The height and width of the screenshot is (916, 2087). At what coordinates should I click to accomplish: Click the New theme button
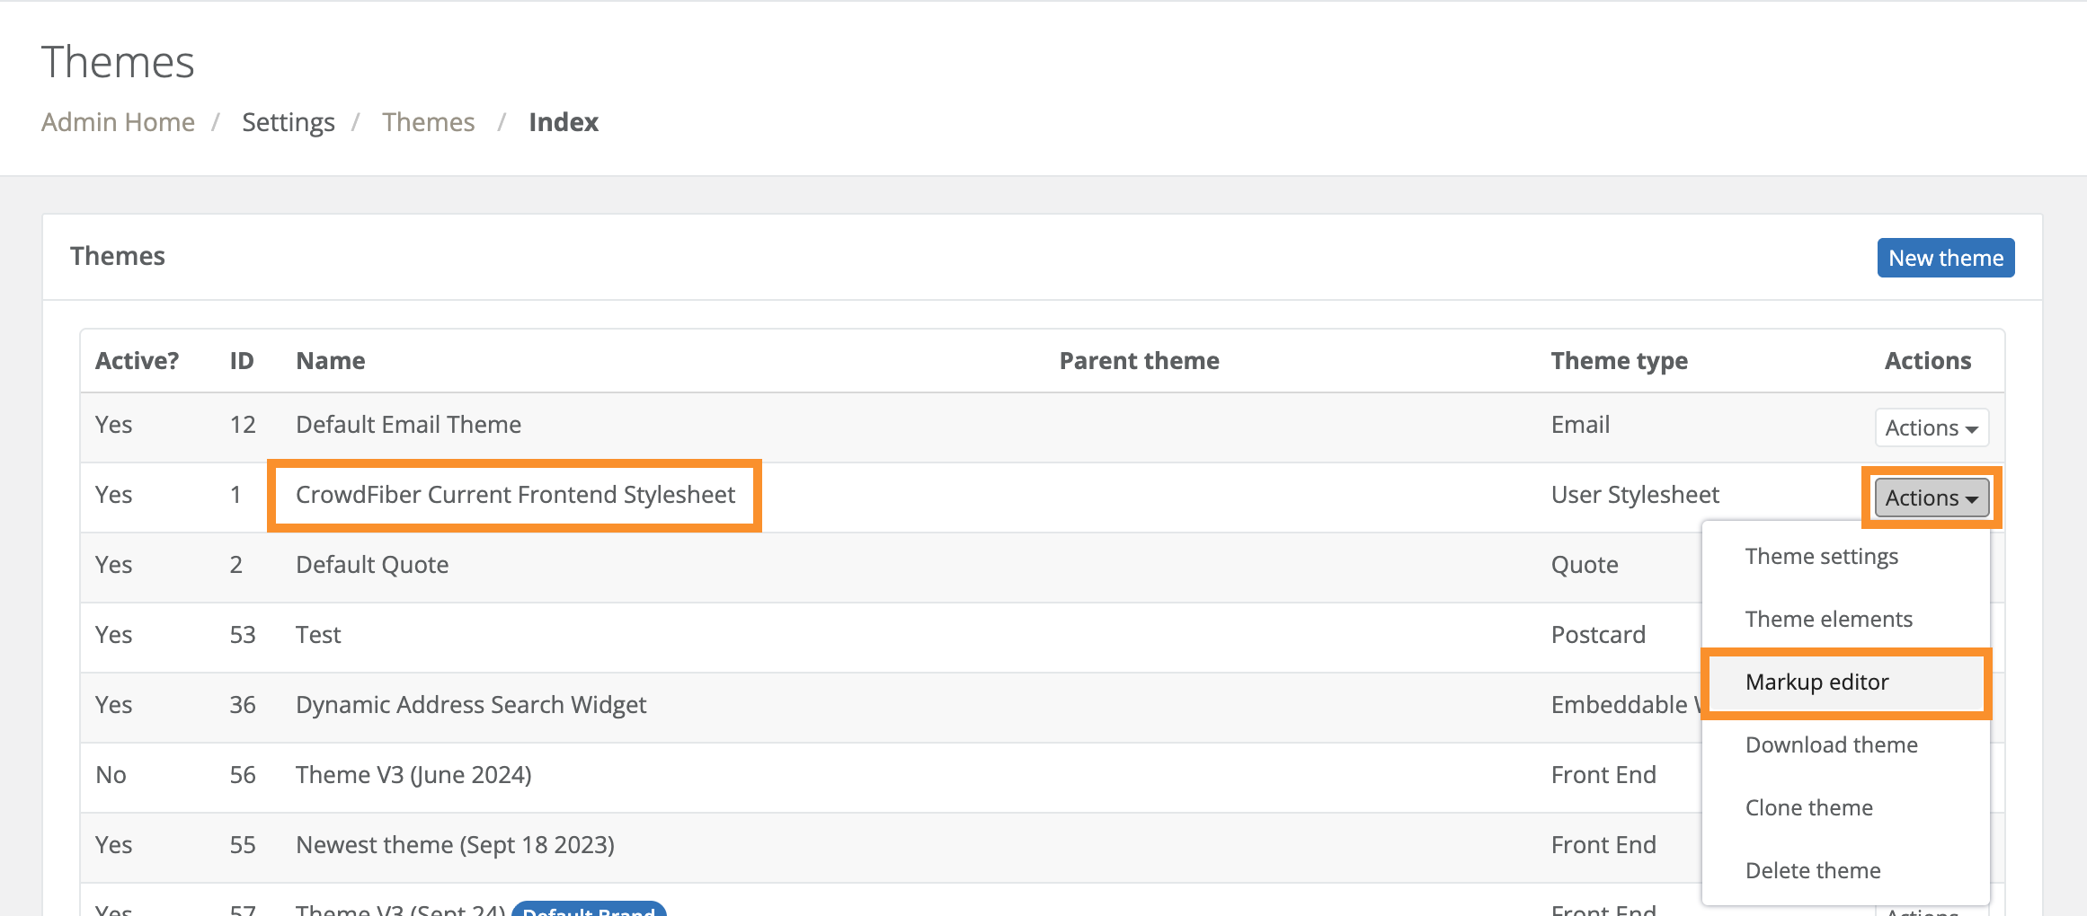coord(1945,258)
